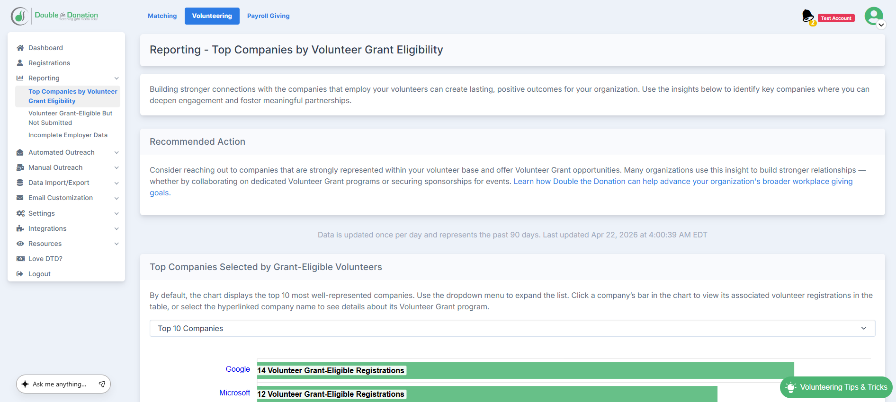Switch to the Matching tab
Screen dimensions: 896x402
[162, 16]
